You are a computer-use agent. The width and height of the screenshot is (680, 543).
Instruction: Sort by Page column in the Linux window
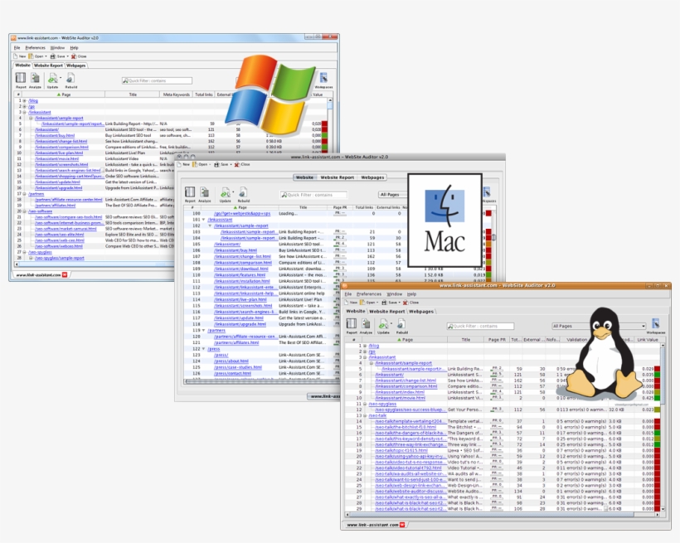(405, 340)
